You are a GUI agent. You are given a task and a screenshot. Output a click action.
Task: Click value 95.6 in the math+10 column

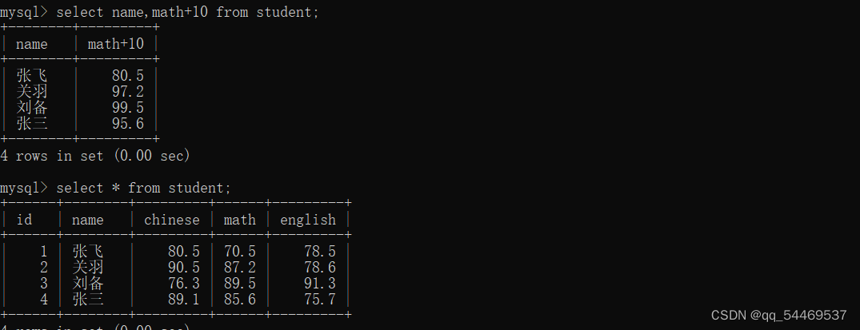click(128, 124)
